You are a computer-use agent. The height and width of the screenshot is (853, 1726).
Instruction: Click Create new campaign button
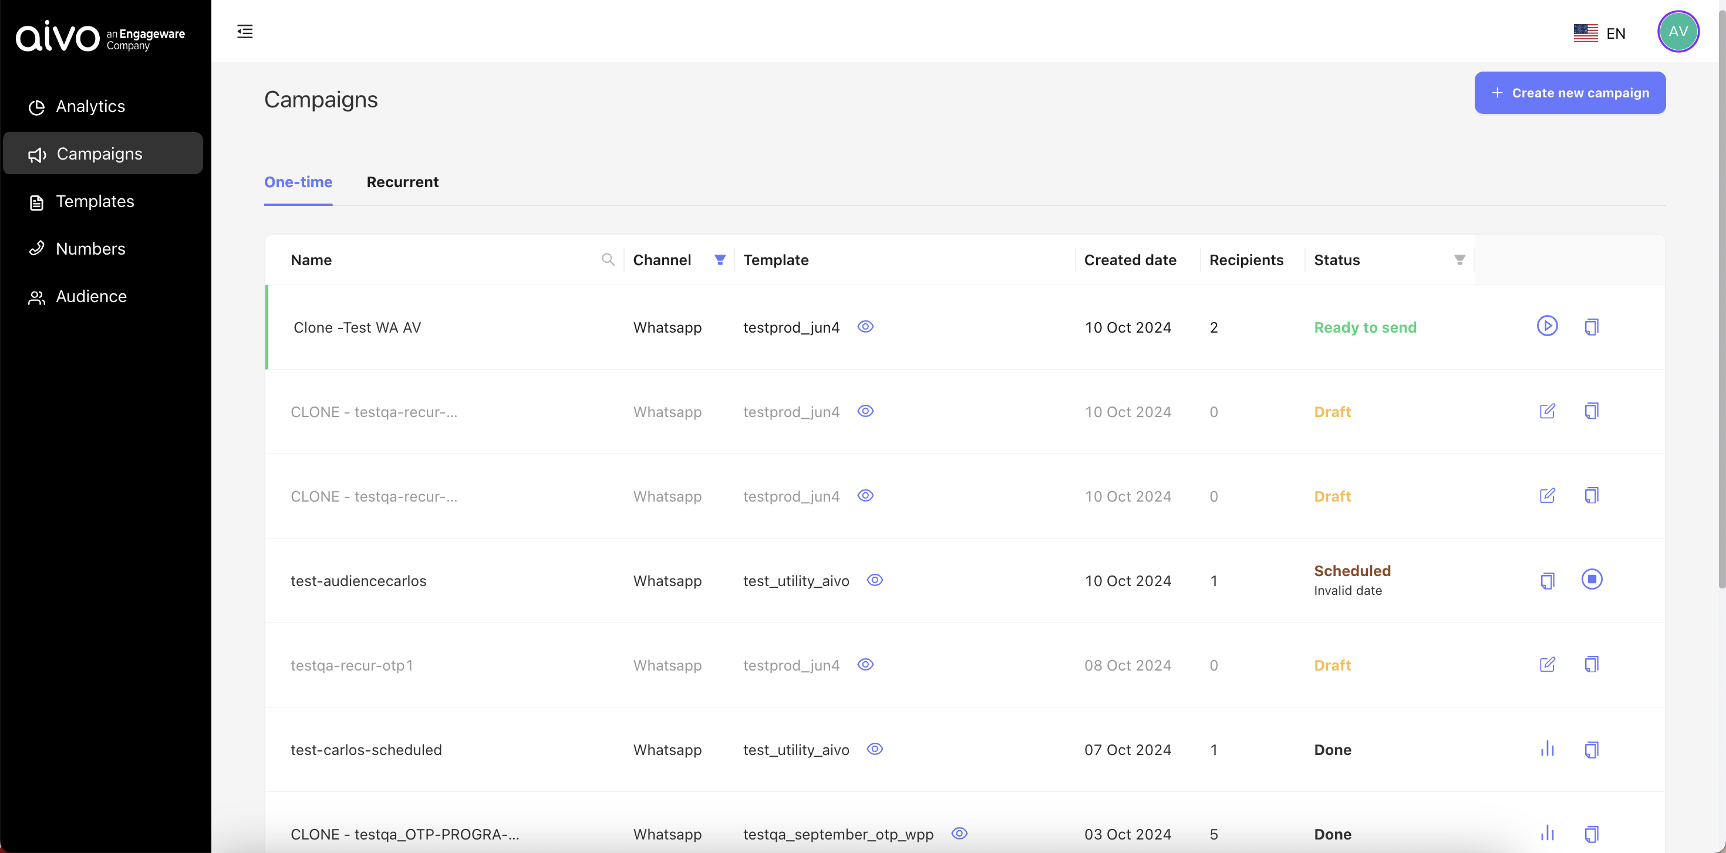pos(1569,93)
